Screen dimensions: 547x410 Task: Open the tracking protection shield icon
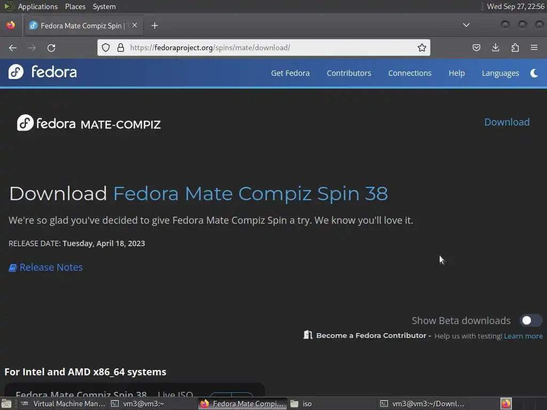[x=106, y=48]
